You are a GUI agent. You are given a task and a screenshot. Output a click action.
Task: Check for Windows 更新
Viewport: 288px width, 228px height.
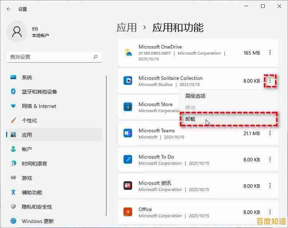coord(37,221)
